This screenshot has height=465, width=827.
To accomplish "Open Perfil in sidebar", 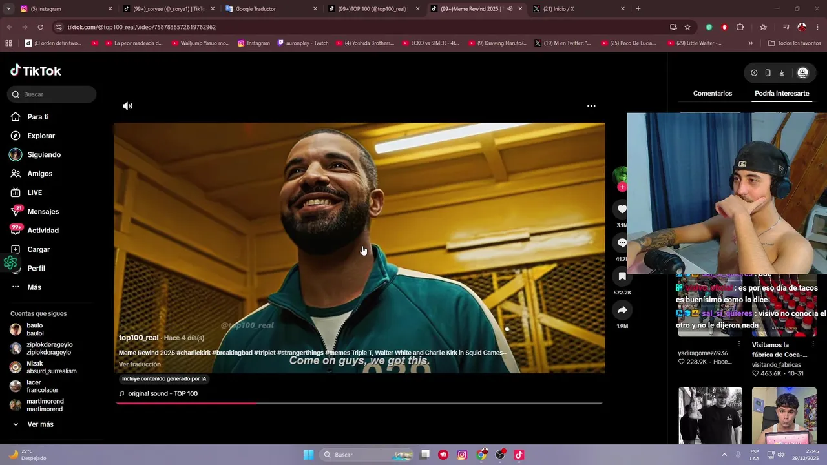I will [36, 268].
